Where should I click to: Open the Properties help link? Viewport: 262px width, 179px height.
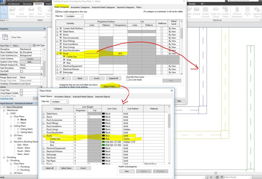tap(7, 98)
